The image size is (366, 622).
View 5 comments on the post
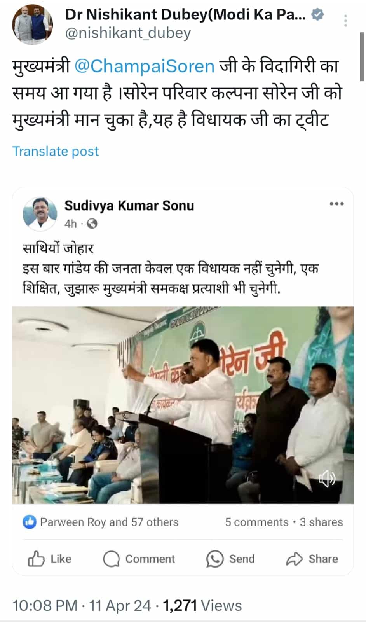click(256, 522)
